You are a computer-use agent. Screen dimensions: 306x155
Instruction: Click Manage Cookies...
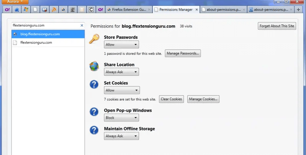pyautogui.click(x=203, y=99)
